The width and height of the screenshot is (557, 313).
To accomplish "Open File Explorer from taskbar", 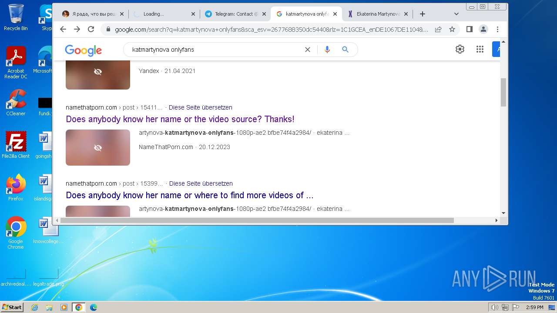I will [x=49, y=307].
